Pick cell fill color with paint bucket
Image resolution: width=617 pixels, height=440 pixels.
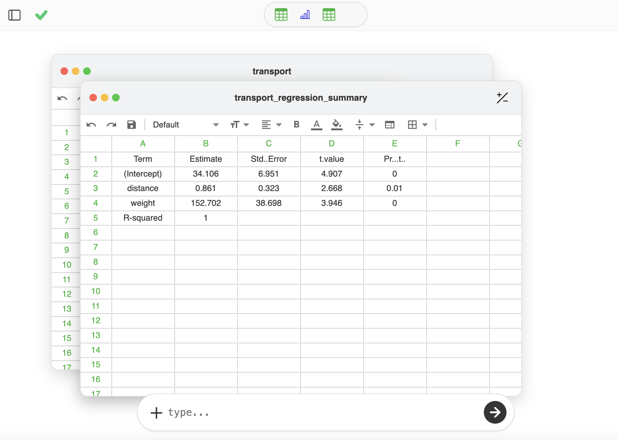pyautogui.click(x=337, y=125)
